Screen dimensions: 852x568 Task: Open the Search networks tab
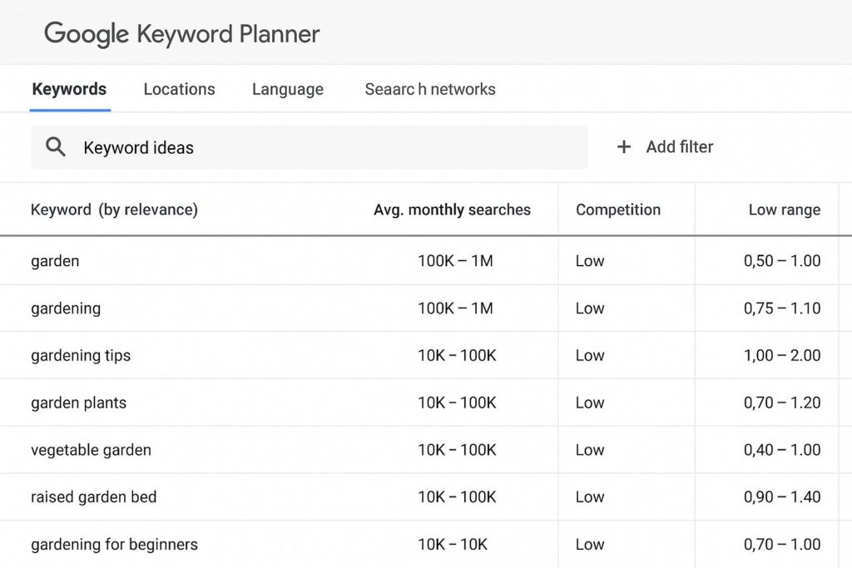click(429, 90)
